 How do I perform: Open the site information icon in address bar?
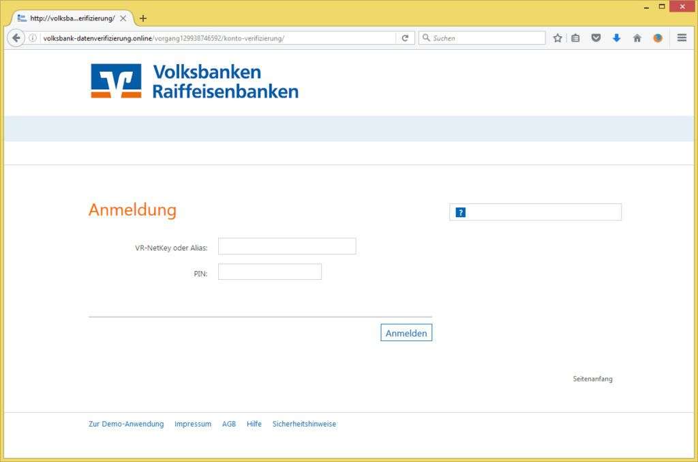tap(33, 38)
